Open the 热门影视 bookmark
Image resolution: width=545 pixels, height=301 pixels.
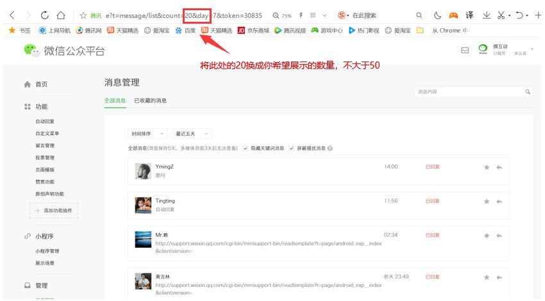[x=364, y=31]
